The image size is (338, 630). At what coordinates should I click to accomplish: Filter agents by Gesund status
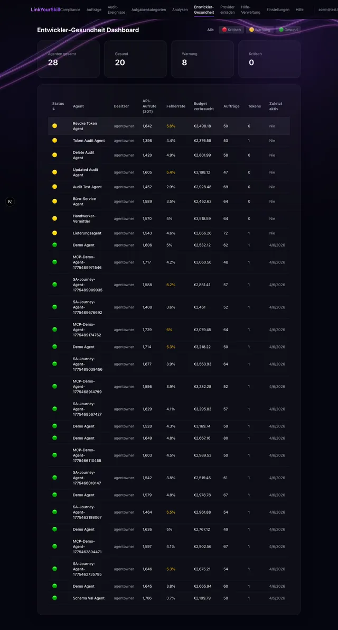click(x=288, y=30)
